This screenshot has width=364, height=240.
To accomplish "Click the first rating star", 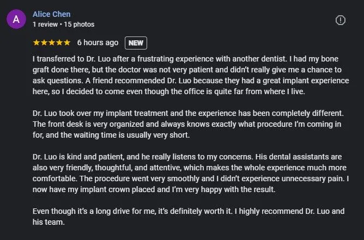I will coord(37,42).
